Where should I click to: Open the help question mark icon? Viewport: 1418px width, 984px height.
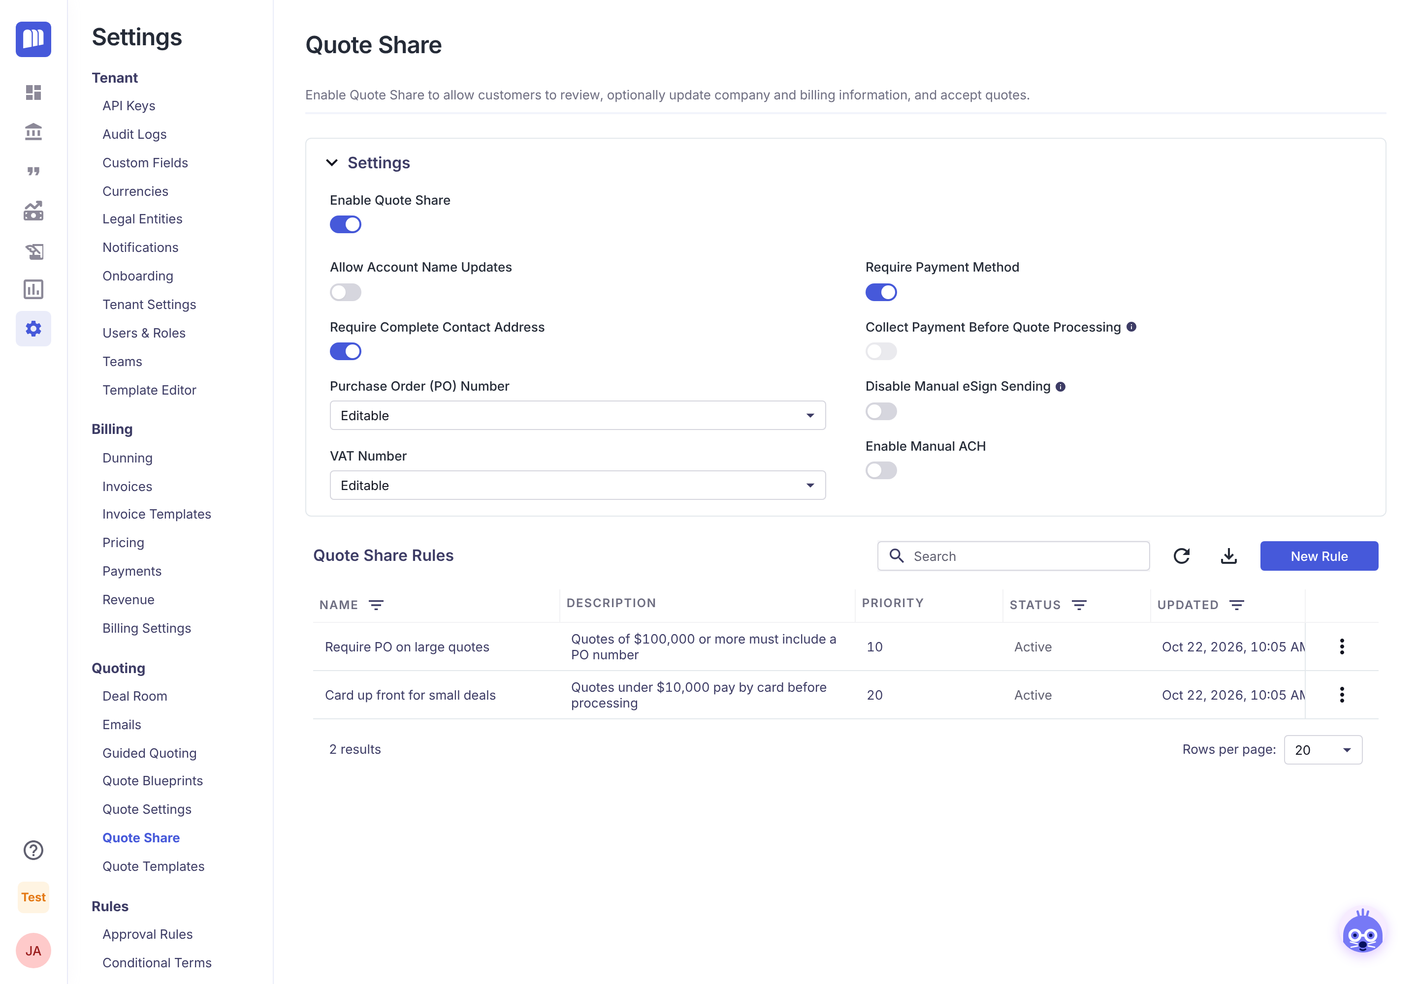coord(33,850)
